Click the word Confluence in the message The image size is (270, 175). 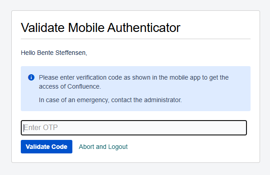(84, 86)
